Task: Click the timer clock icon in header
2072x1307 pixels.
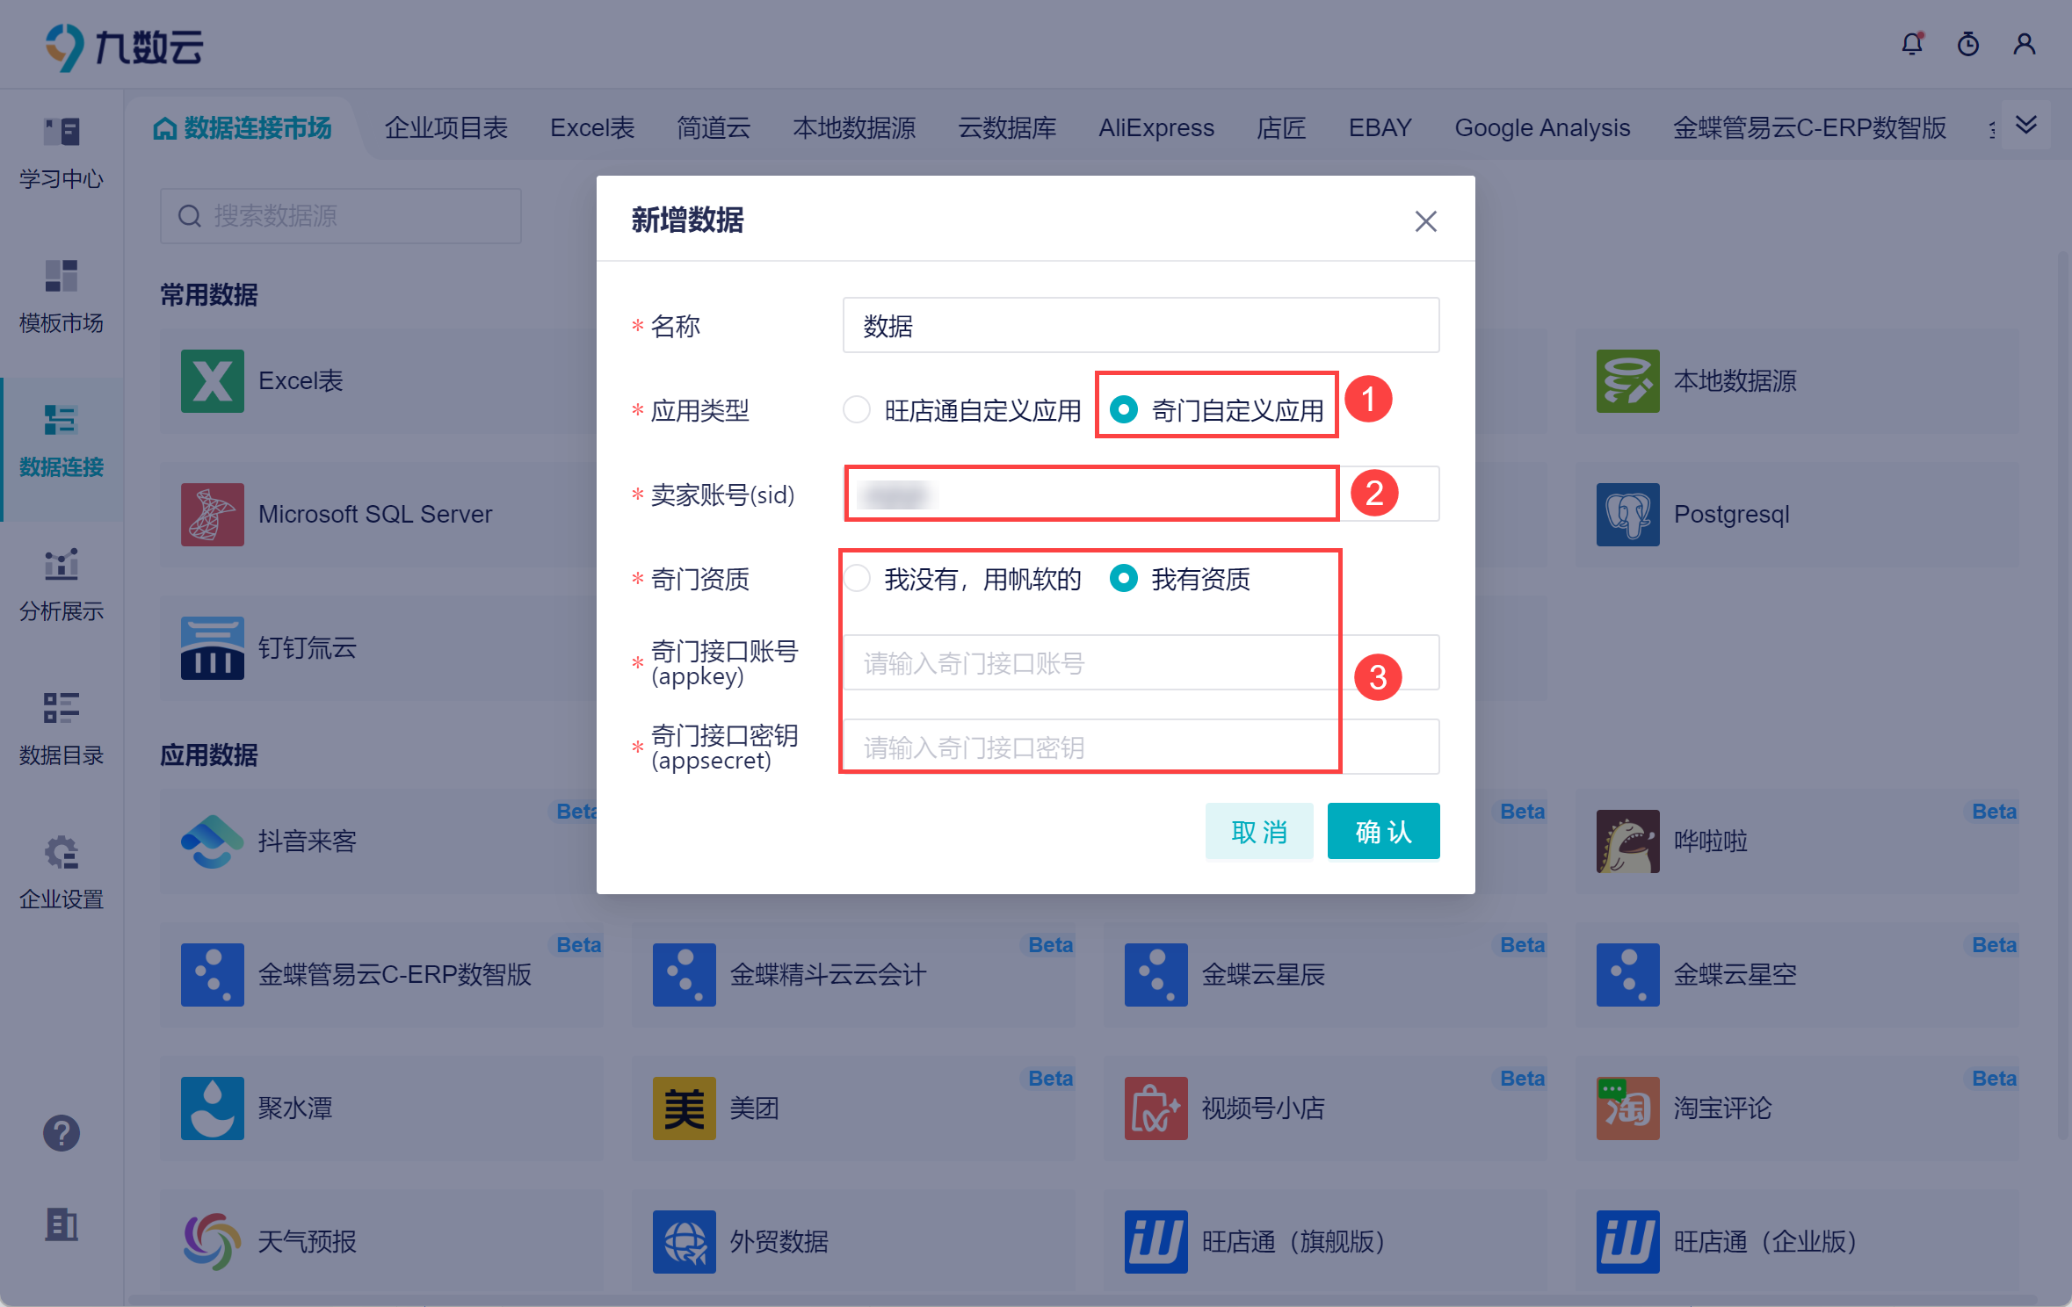Action: point(1968,44)
